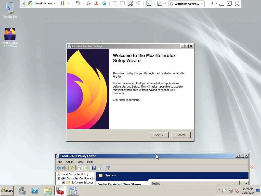Click Help icon in Group Policy toolbar
This screenshot has width=261, height=196.
pyautogui.click(x=94, y=168)
